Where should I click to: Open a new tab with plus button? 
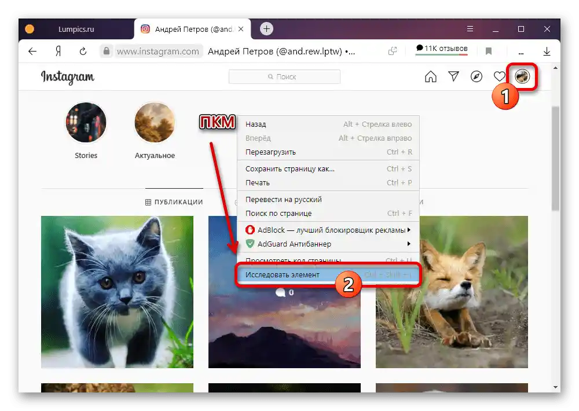[266, 29]
